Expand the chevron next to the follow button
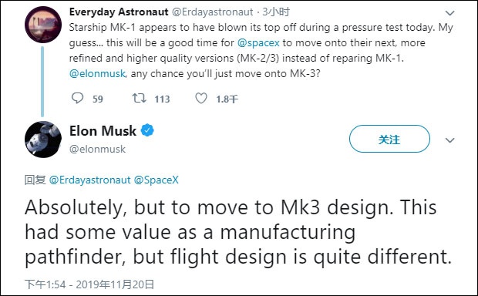Image resolution: width=478 pixels, height=296 pixels. click(450, 140)
